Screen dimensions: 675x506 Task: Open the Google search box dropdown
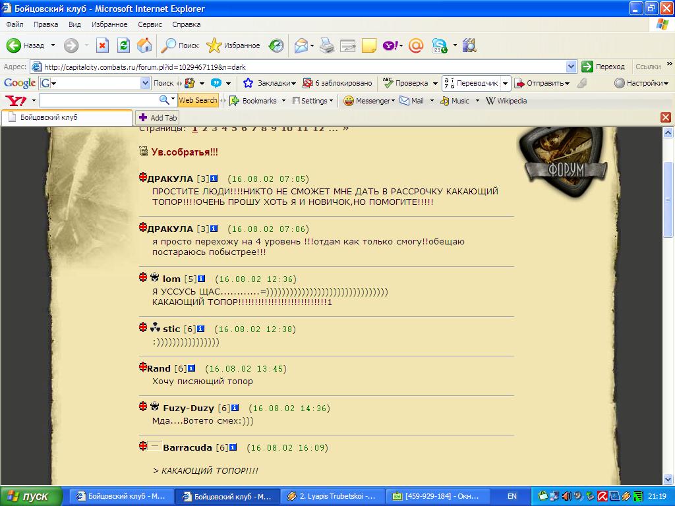[x=145, y=83]
